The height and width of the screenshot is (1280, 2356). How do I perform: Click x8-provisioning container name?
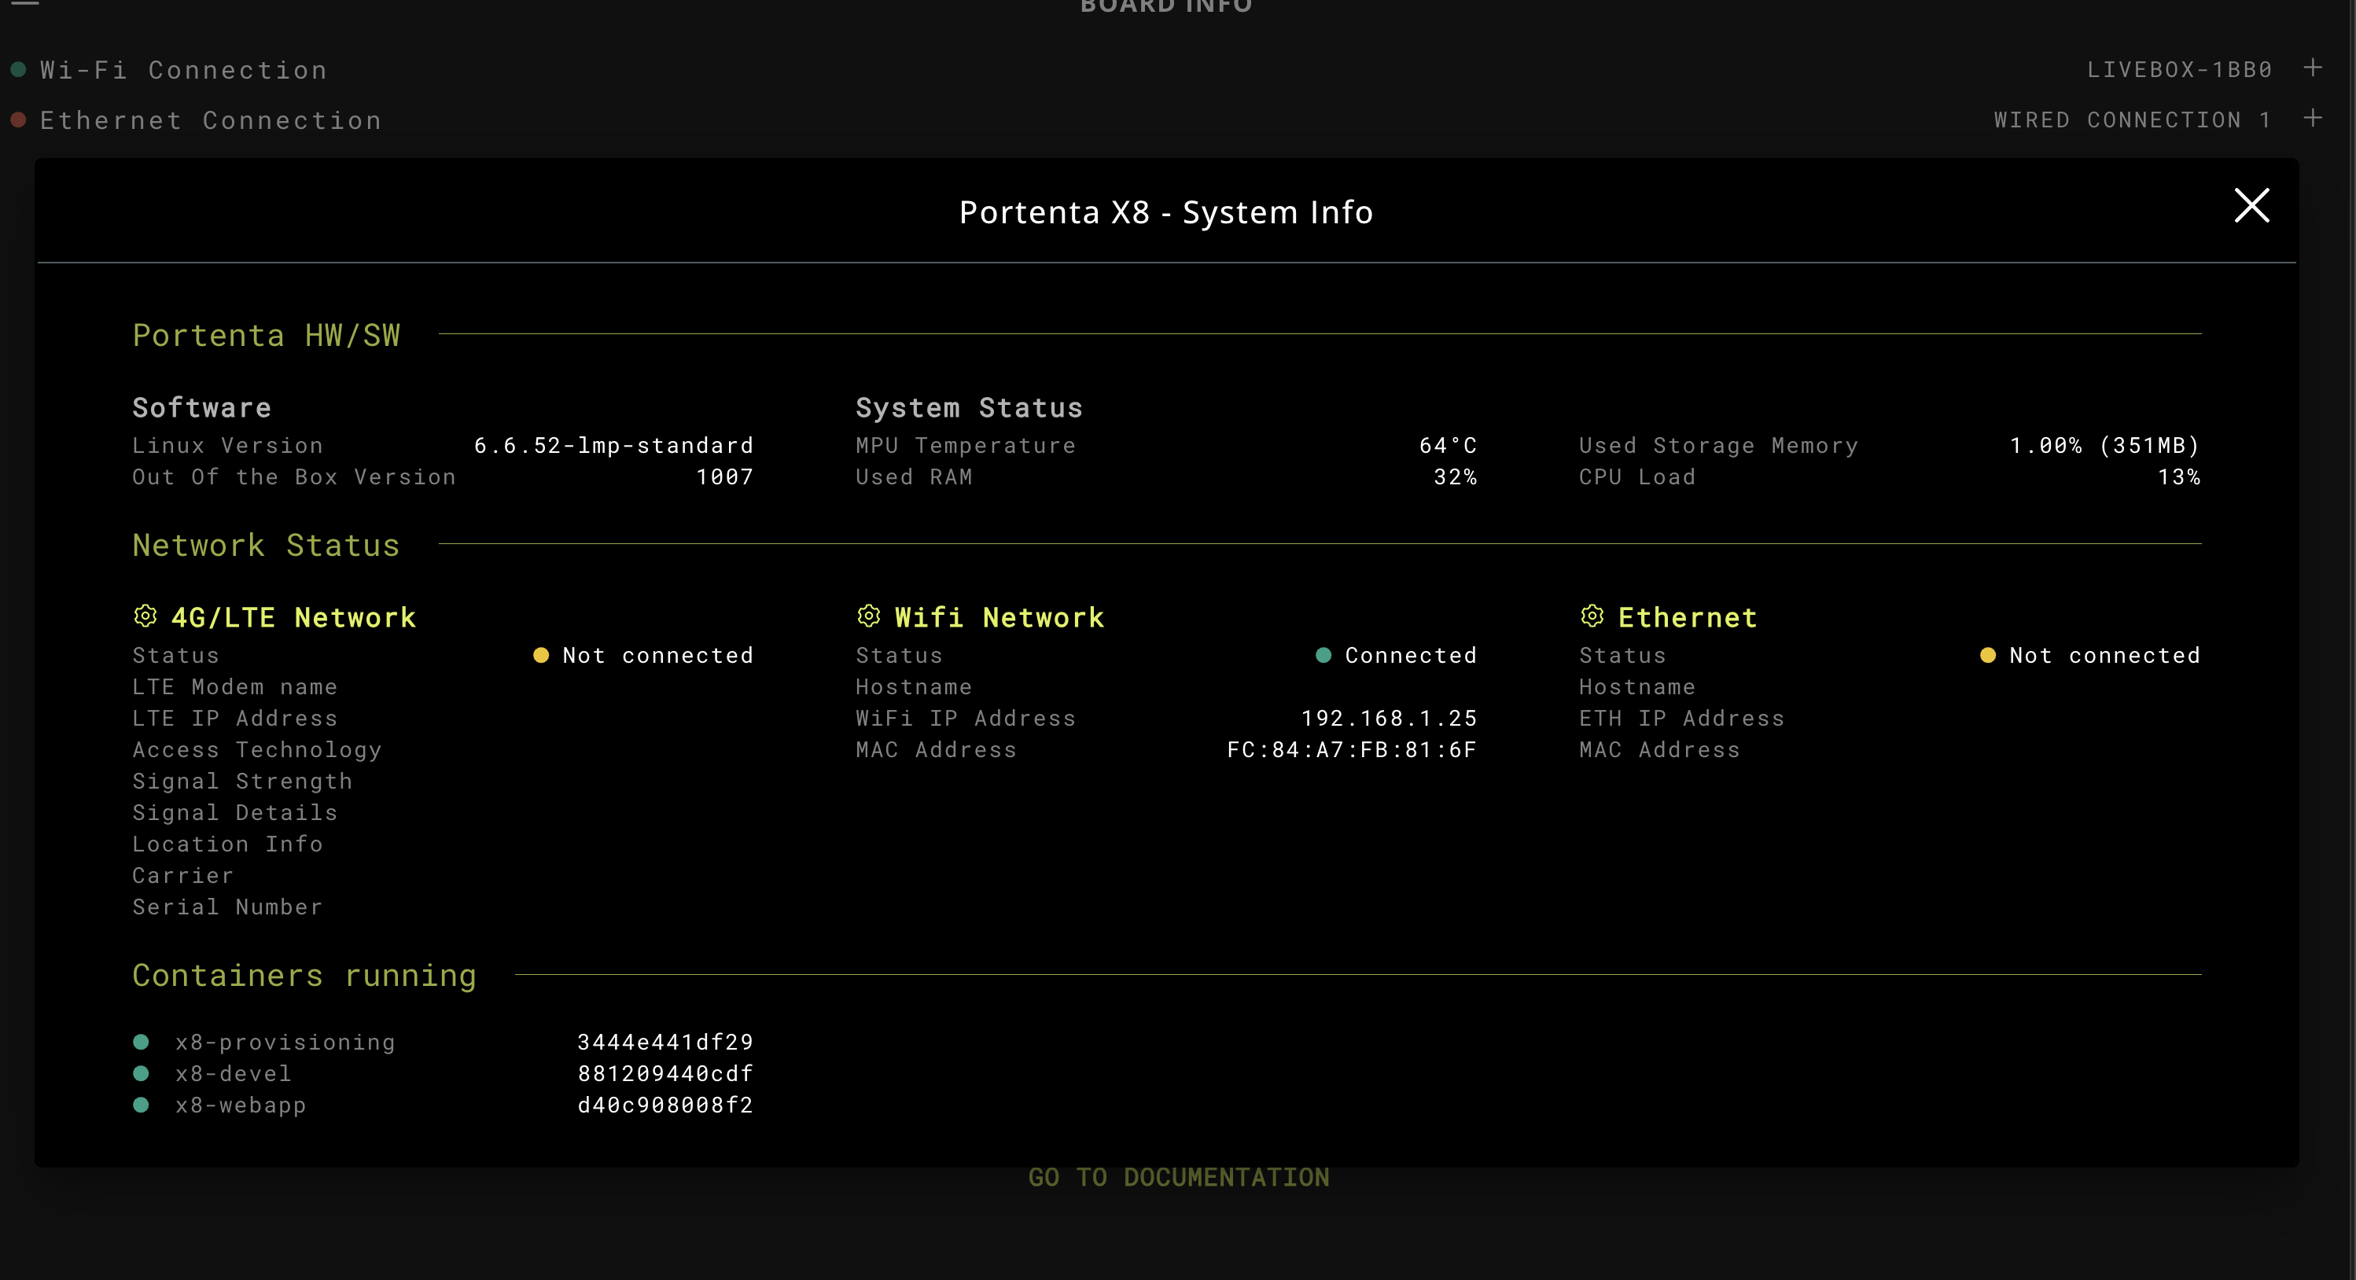(x=285, y=1043)
